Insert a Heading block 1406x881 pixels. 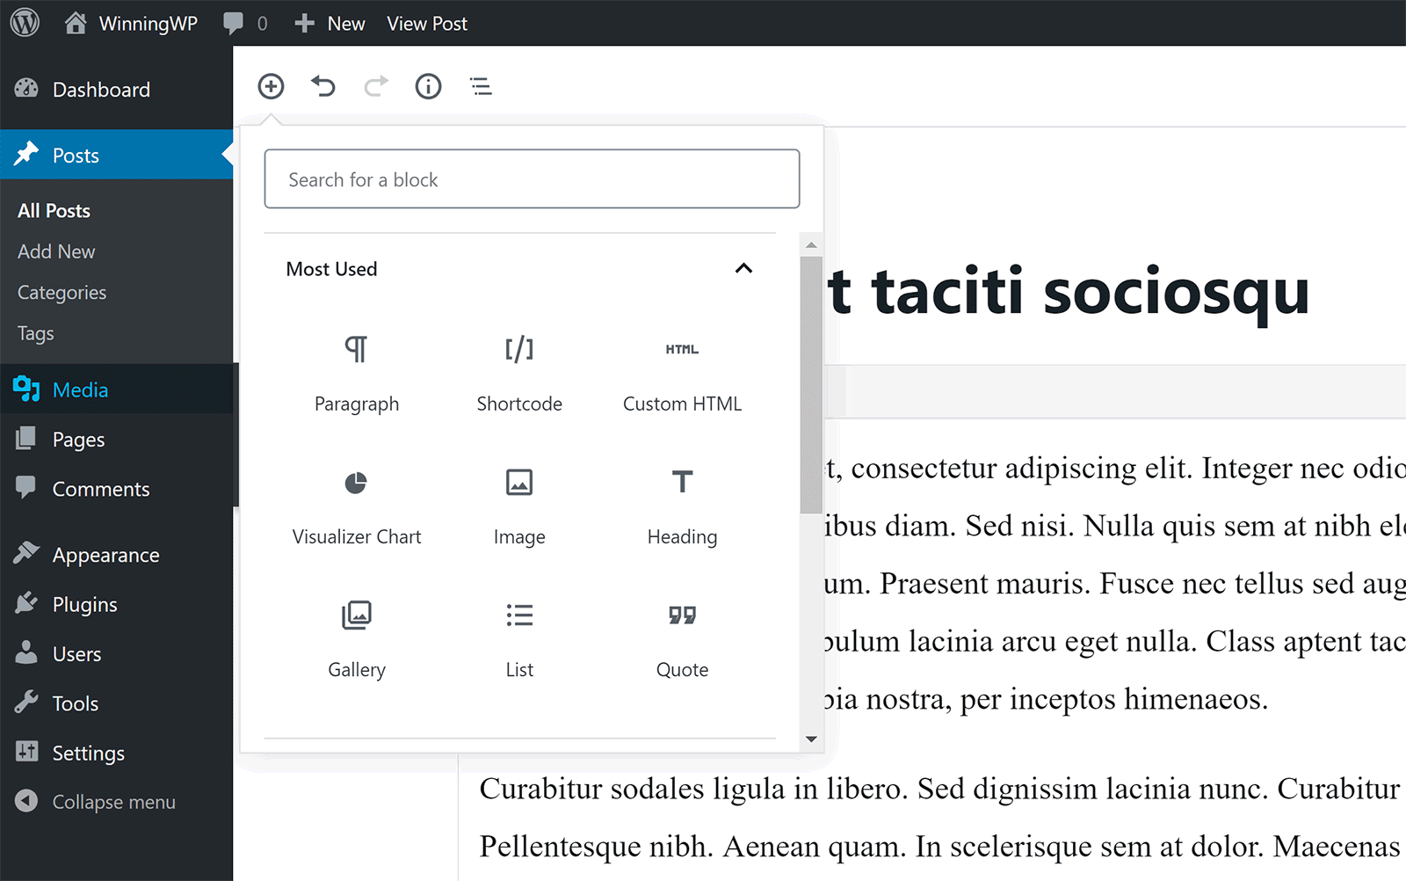pyautogui.click(x=682, y=507)
